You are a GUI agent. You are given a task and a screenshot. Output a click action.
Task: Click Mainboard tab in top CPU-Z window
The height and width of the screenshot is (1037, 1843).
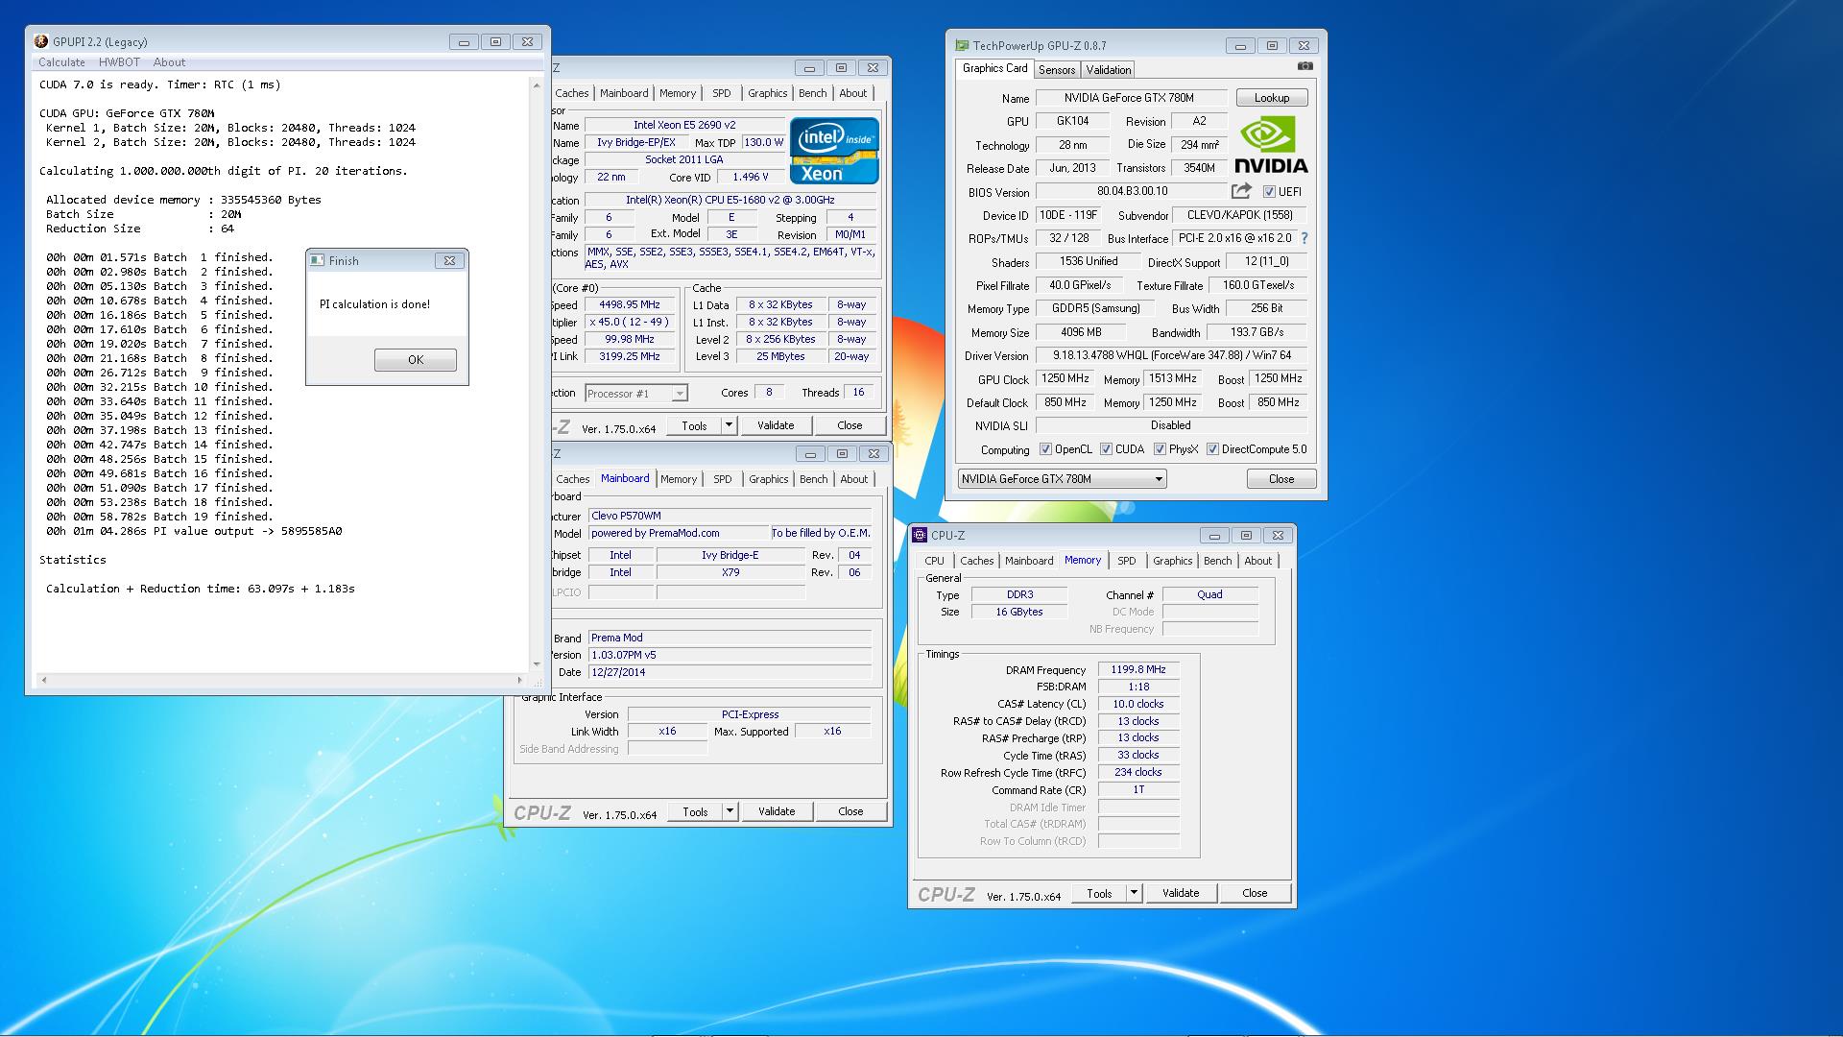tap(624, 93)
